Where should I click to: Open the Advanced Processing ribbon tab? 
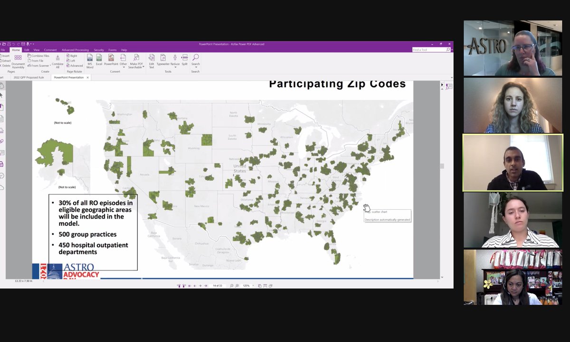pyautogui.click(x=75, y=50)
